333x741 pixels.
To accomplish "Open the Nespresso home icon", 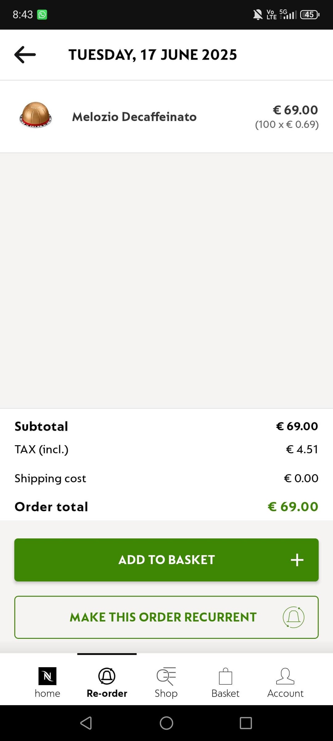I will 47,676.
